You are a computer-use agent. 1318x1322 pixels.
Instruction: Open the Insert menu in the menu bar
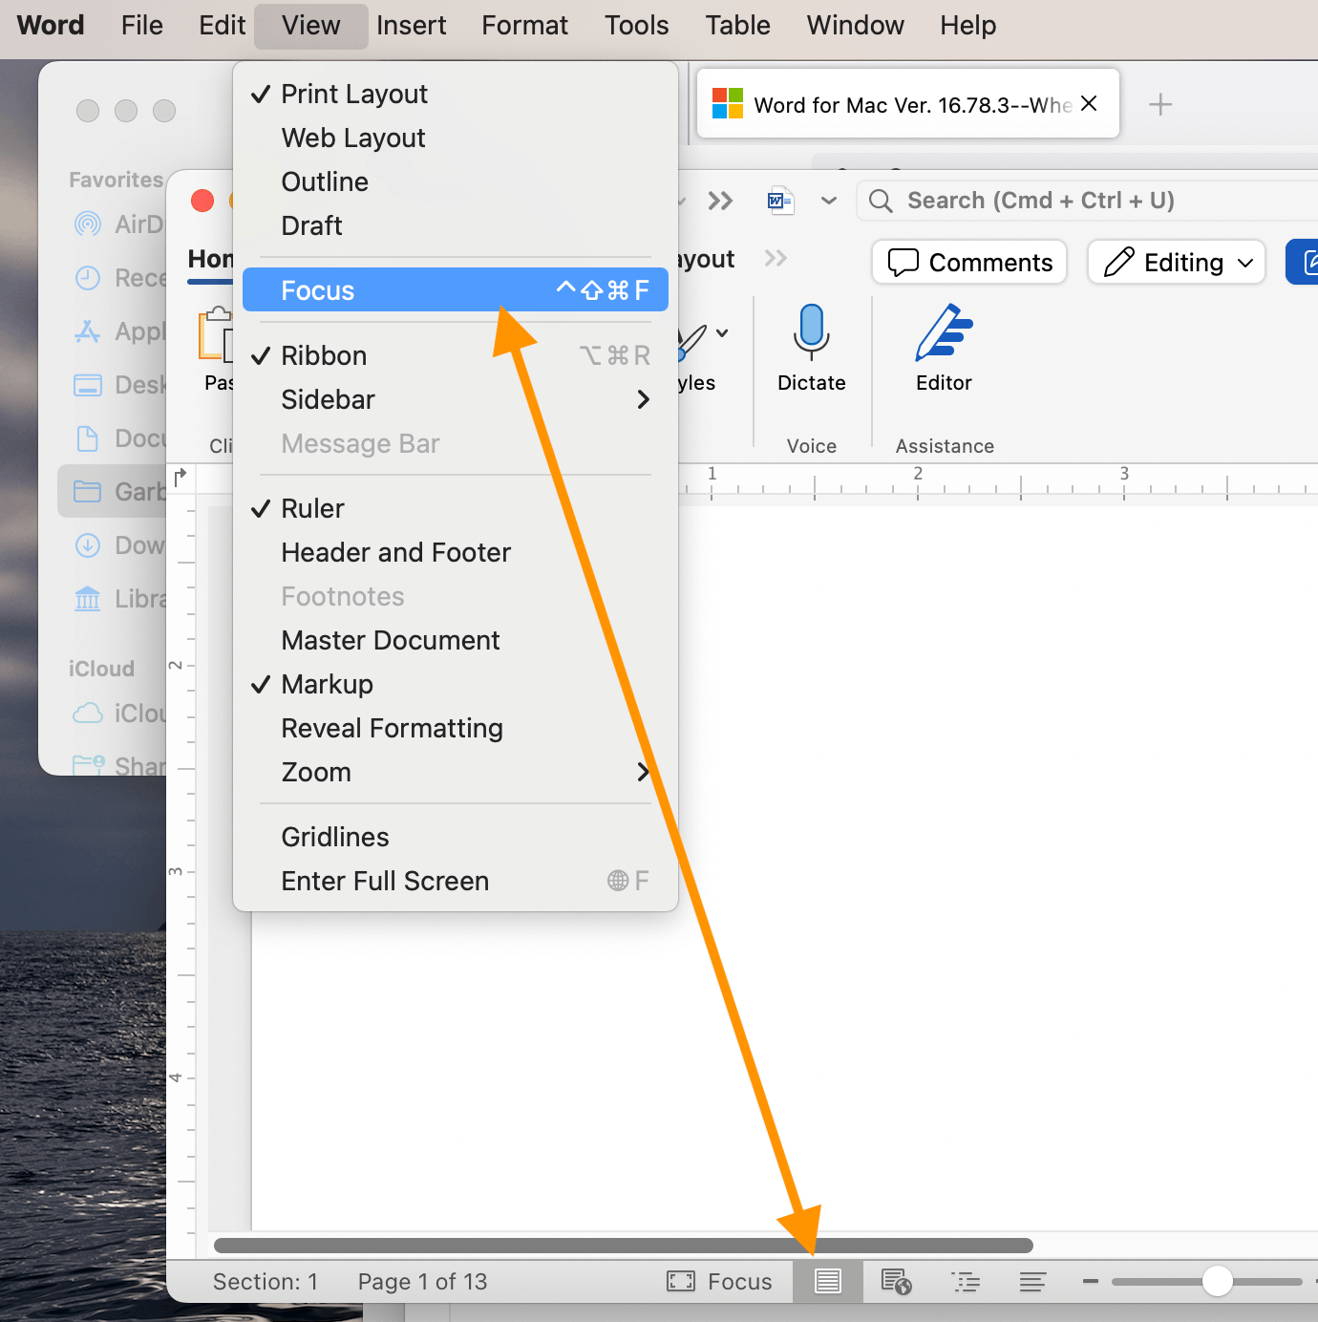[x=411, y=25]
